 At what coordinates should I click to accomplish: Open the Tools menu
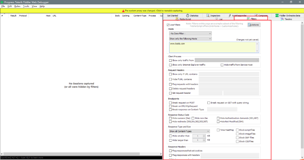point(26,6)
